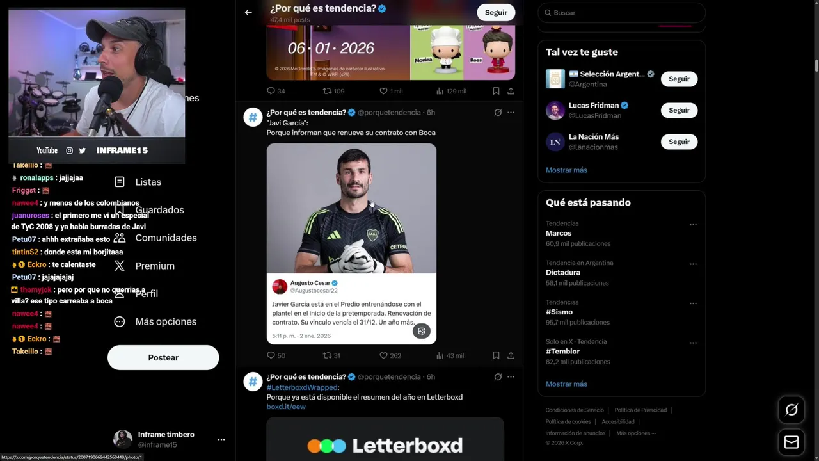
Task: Open Grok floating button
Action: pos(791,410)
